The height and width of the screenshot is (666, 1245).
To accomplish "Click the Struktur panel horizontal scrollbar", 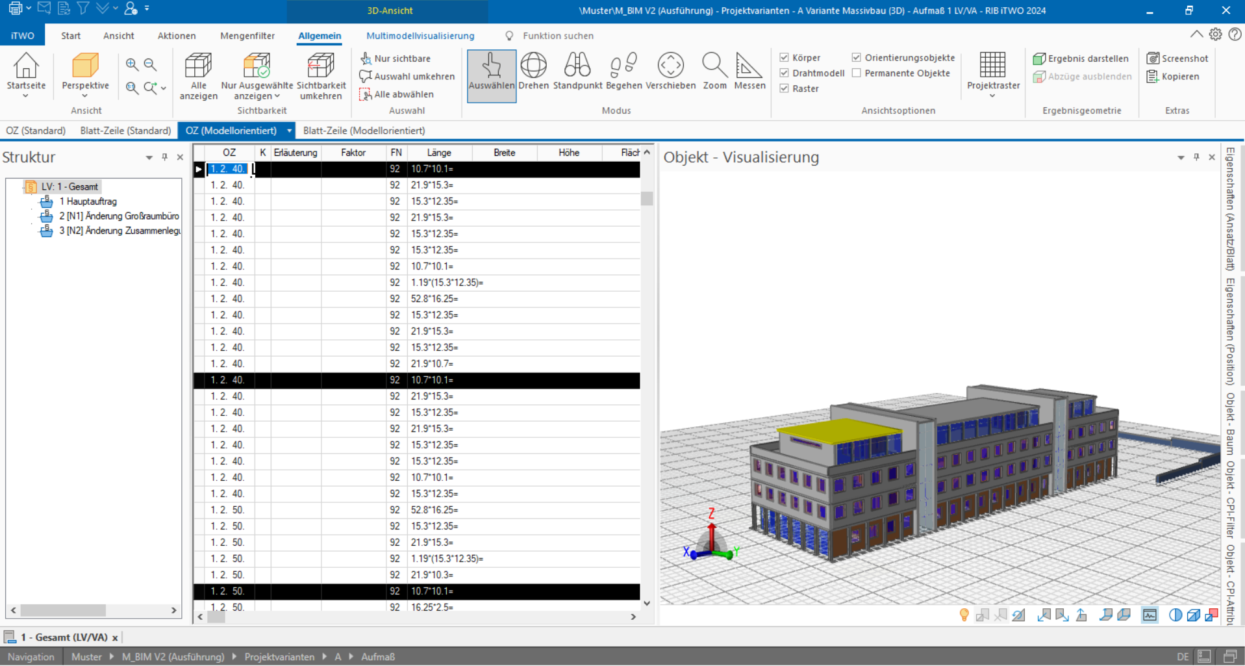I will pyautogui.click(x=63, y=611).
